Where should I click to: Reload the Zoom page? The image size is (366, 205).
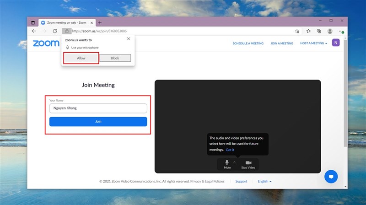click(55, 31)
